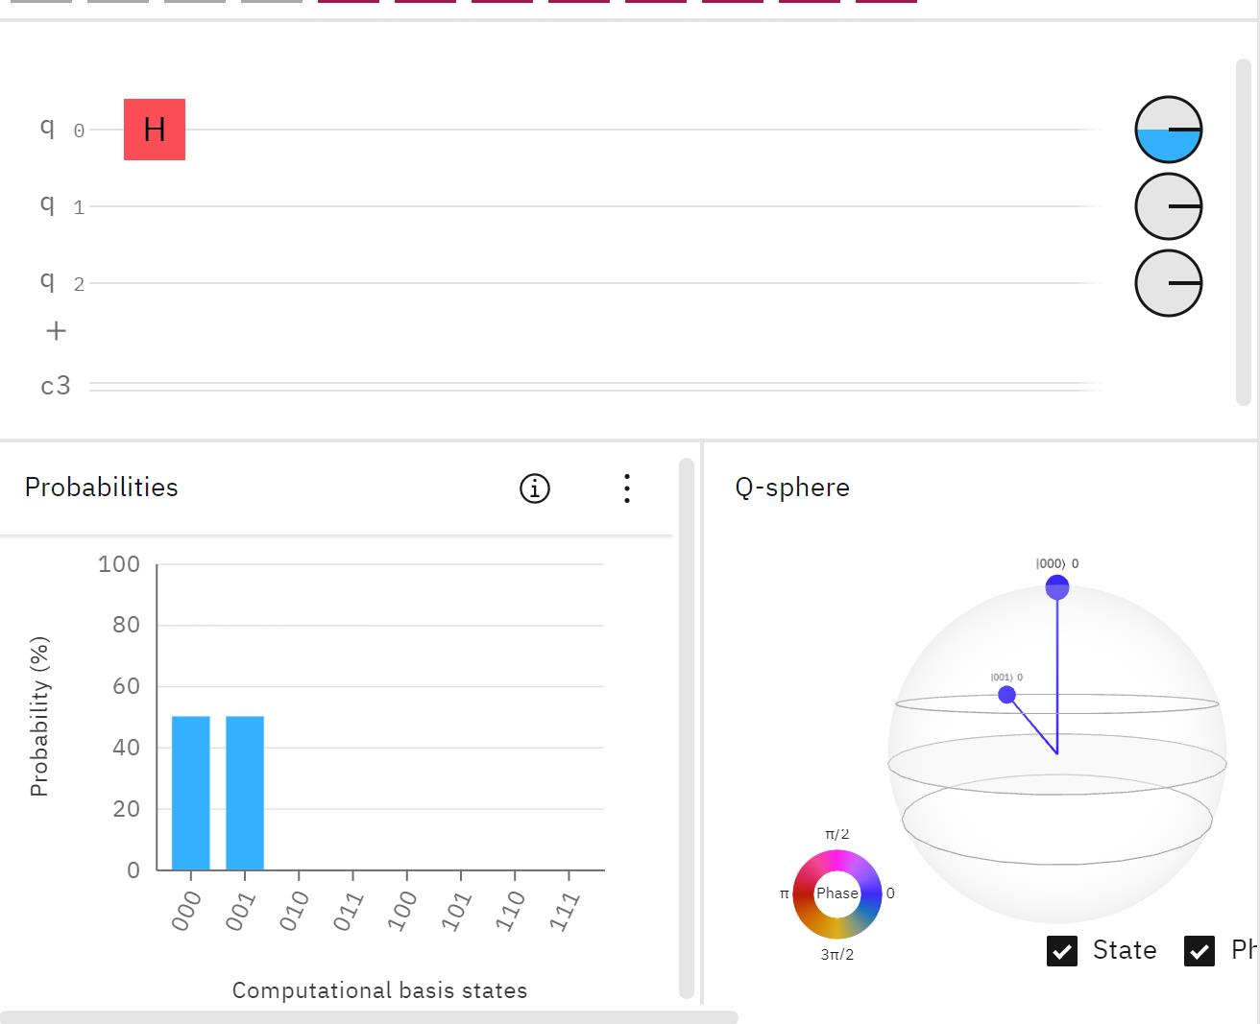1260x1024 pixels.
Task: Click the q2 phase disk indicator
Action: tap(1169, 283)
